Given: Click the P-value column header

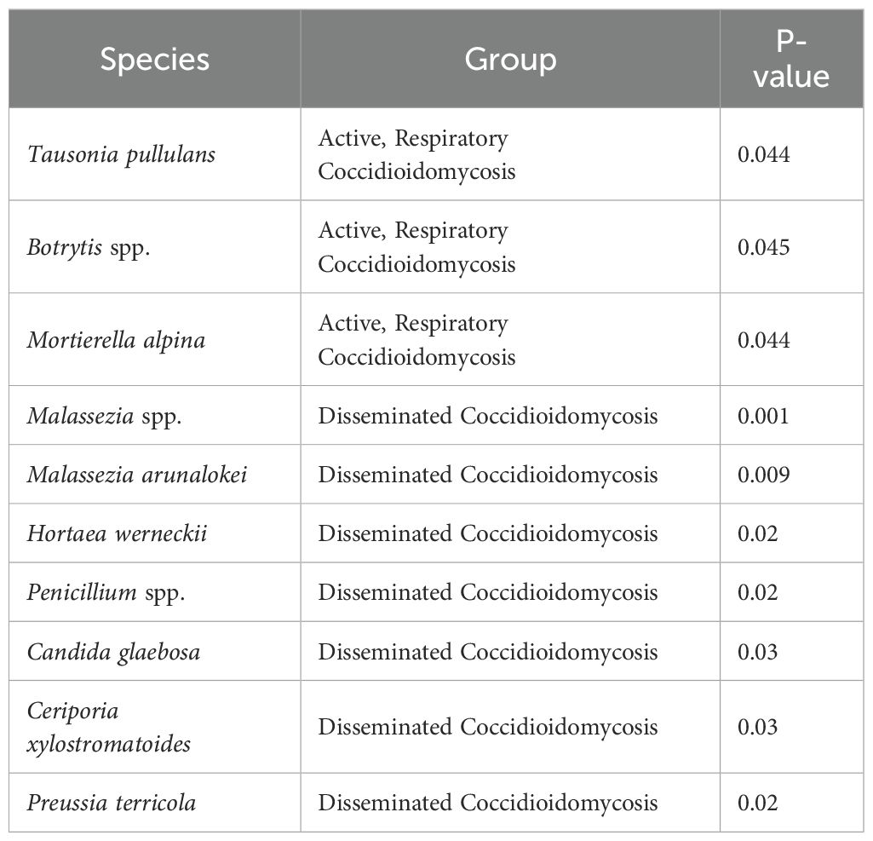Looking at the screenshot, I should (791, 59).
